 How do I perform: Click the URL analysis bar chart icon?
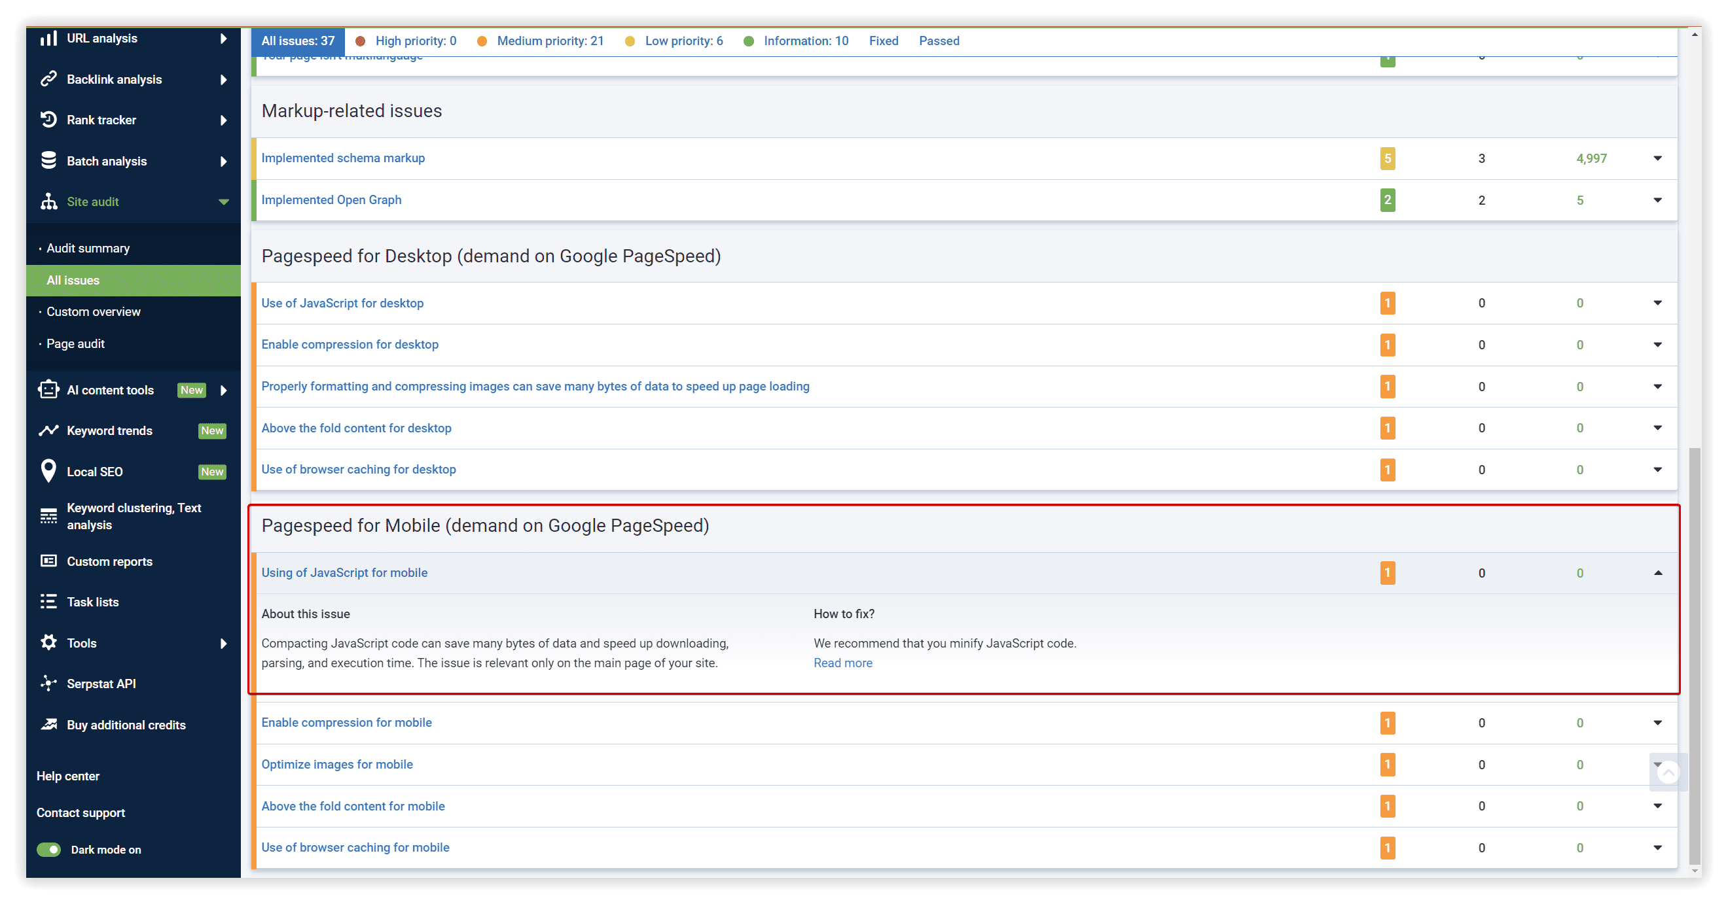pos(48,38)
